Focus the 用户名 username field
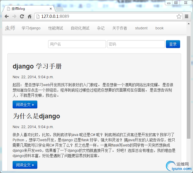The height and width of the screenshot is (173, 193). (x=77, y=44)
